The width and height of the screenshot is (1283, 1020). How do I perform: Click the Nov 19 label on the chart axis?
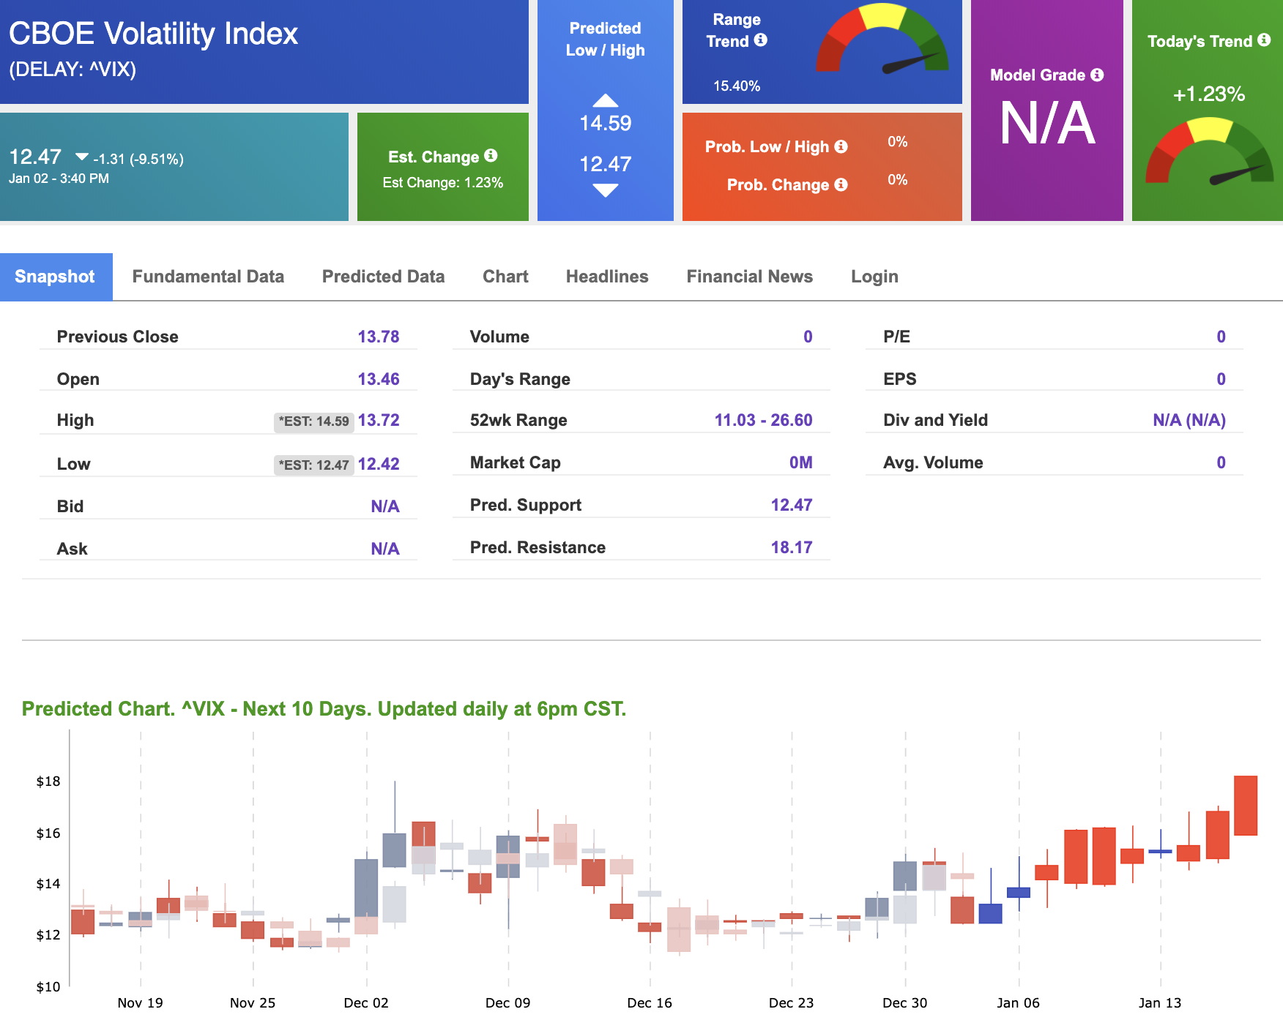tap(140, 1003)
